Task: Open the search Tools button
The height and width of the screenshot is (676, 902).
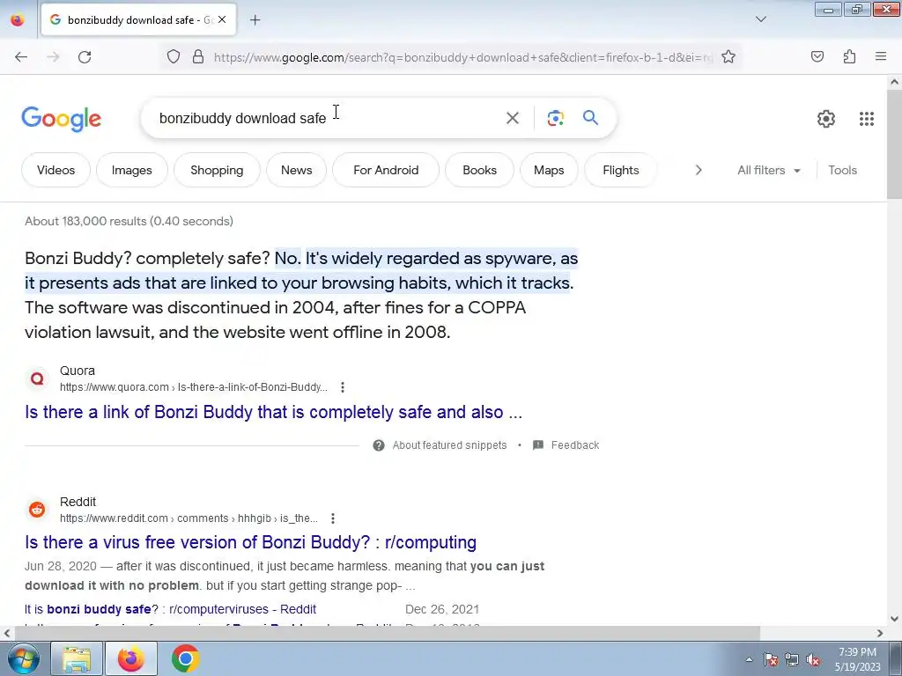Action: coord(842,170)
